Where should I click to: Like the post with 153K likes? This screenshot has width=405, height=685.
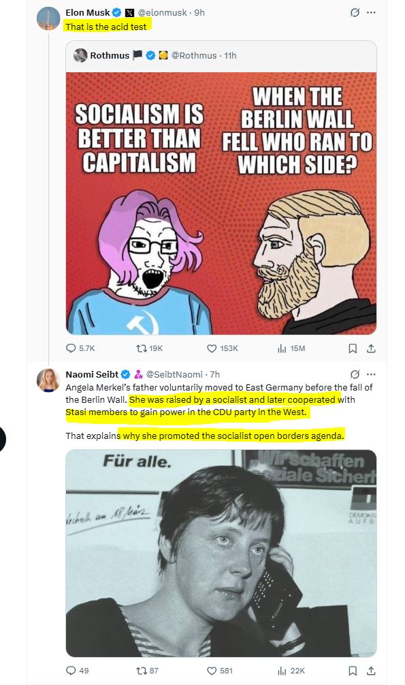222,348
